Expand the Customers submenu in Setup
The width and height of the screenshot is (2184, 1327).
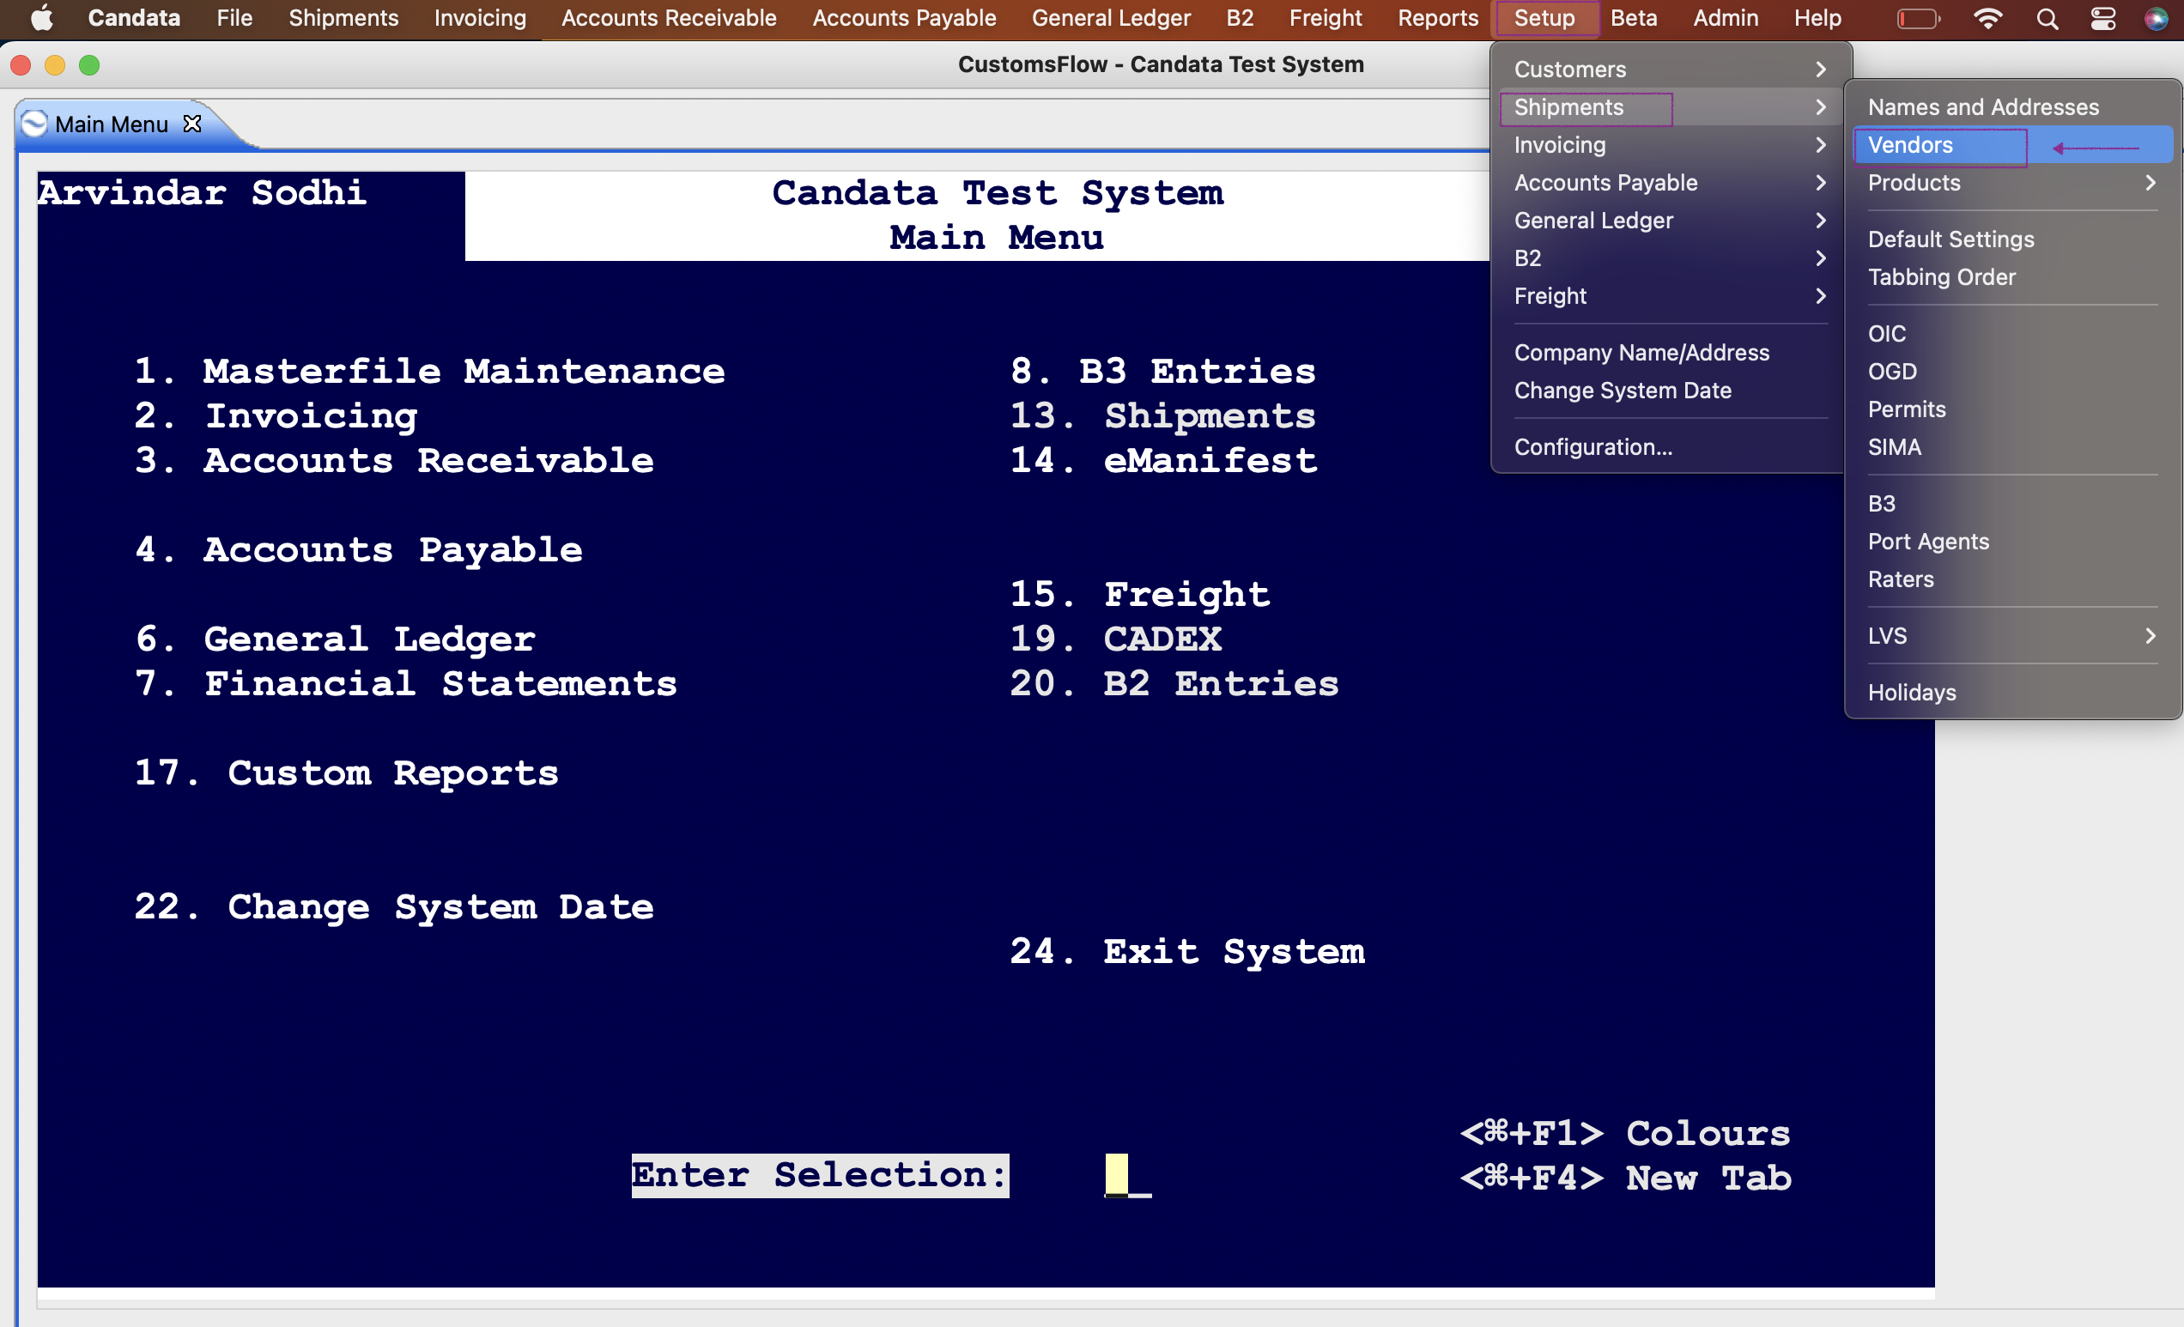[1670, 70]
